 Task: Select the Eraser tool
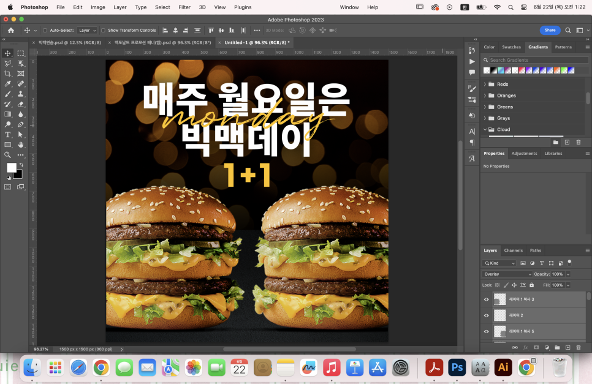point(21,104)
